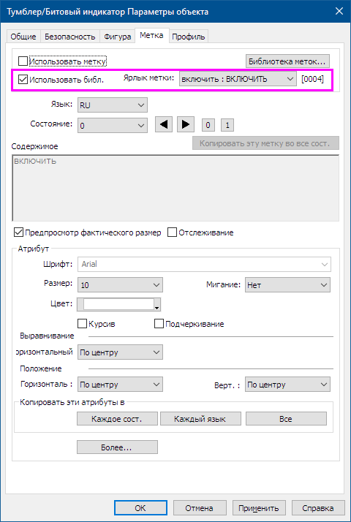Screen dimensions: 351x522
Task: Open the Ярлык метки dropdown
Action: coord(238,79)
